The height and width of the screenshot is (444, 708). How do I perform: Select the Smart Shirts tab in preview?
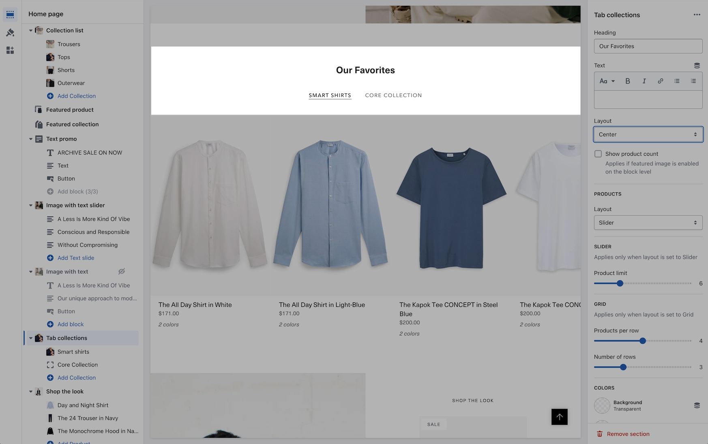point(330,96)
